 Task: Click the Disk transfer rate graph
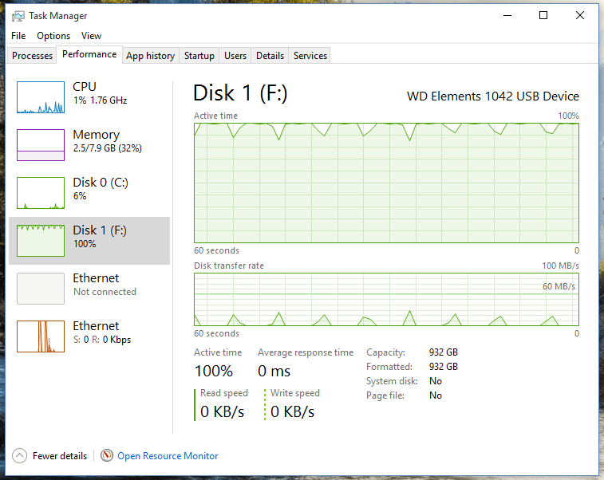click(x=386, y=300)
